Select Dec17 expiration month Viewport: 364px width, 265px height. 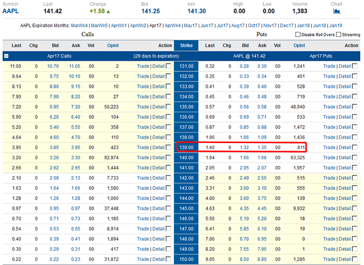pyautogui.click(x=287, y=26)
